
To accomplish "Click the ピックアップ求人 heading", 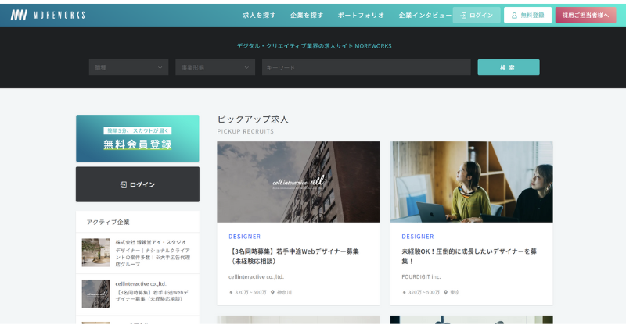I will [252, 119].
